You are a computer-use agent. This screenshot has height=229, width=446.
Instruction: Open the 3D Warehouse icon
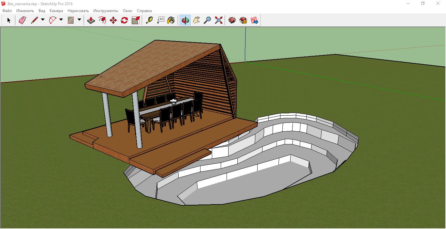coord(232,21)
